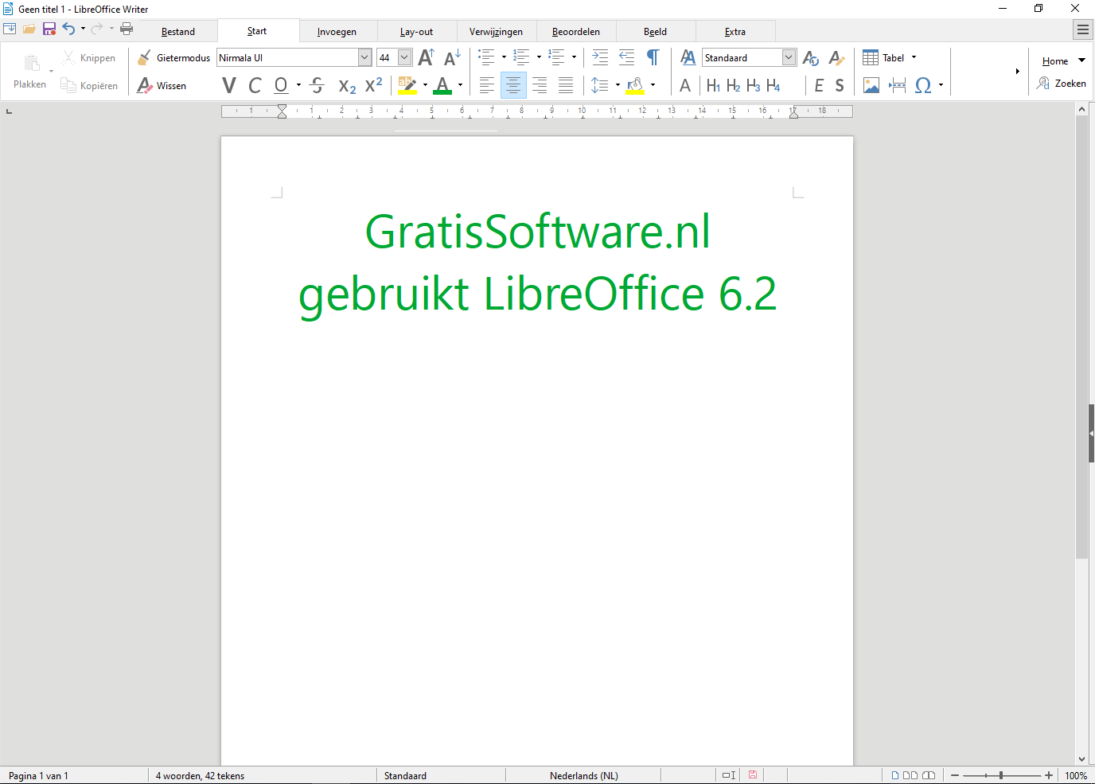This screenshot has width=1095, height=784.
Task: Click the omega special character icon
Action: (923, 85)
